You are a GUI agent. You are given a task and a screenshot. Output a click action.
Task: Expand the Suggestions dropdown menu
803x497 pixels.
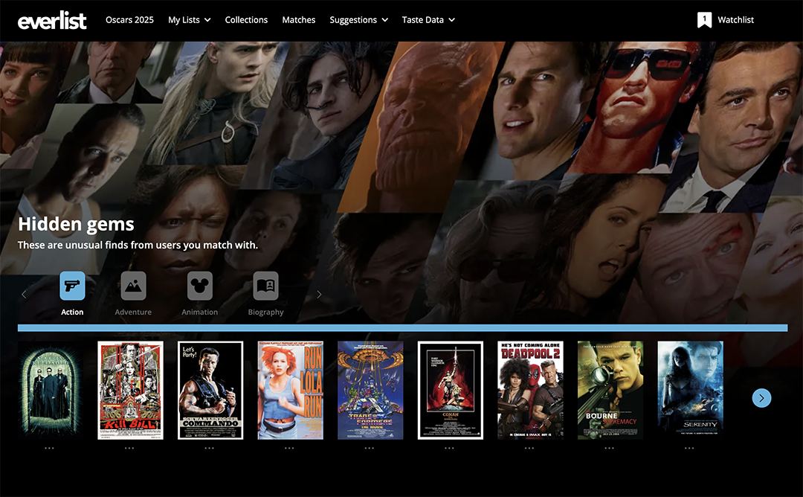(358, 20)
